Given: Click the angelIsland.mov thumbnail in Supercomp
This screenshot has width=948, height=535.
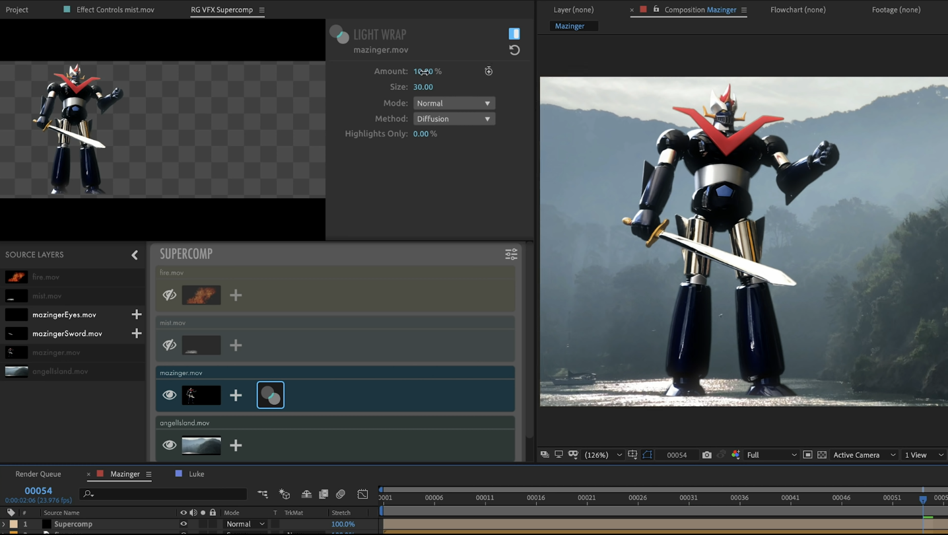Looking at the screenshot, I should (201, 445).
